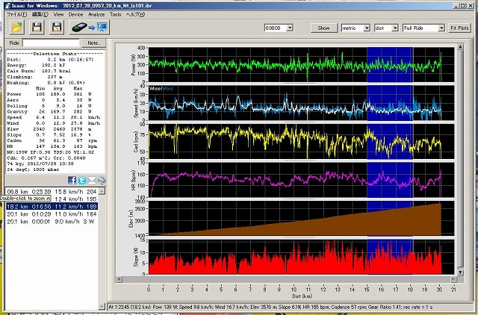This screenshot has width=478, height=315.
Task: Share ride on Twitter
Action: 81,181
